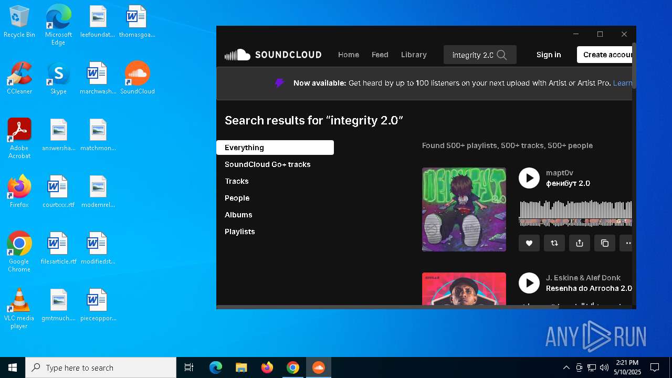Viewport: 672px width, 378px height.
Task: Select the matchmon desktop image file
Action: 98,135
